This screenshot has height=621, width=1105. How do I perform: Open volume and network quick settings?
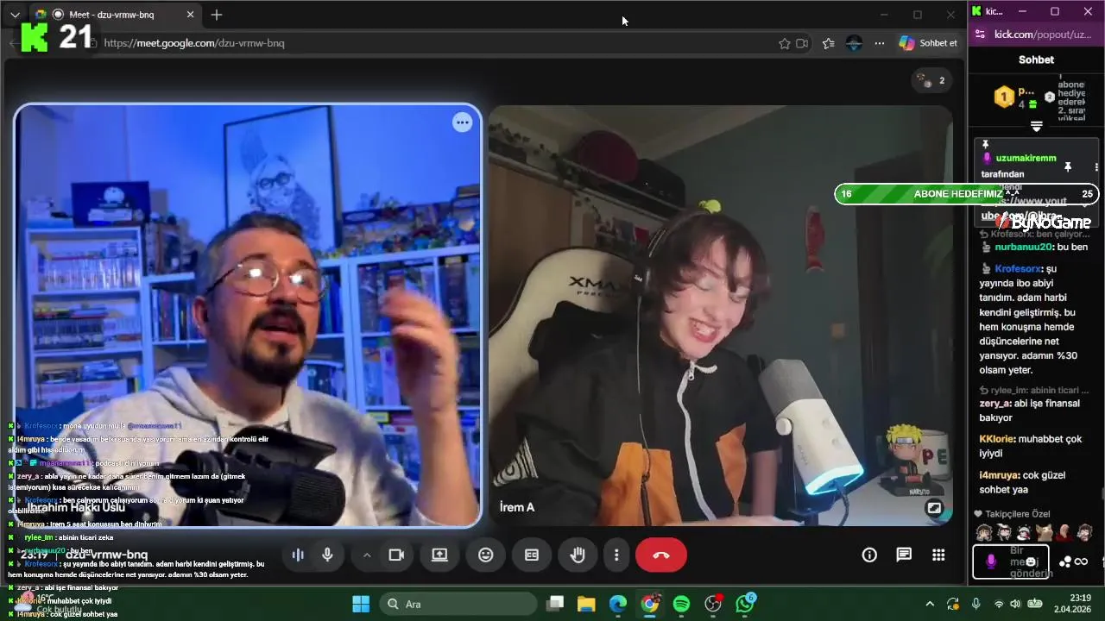[x=1017, y=604]
